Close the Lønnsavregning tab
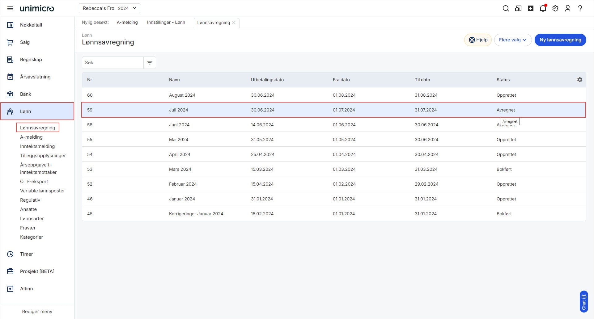 click(234, 23)
